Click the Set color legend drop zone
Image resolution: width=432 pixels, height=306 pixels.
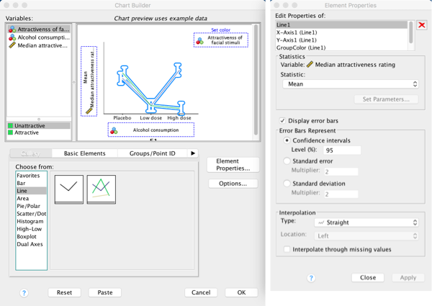pos(221,38)
